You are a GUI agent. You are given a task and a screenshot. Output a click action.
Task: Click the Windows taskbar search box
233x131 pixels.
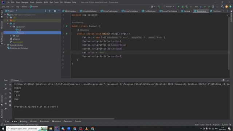(x=27, y=128)
